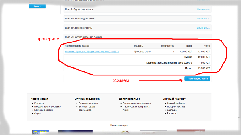Open Бонусные скидки footer link

(x=43, y=110)
